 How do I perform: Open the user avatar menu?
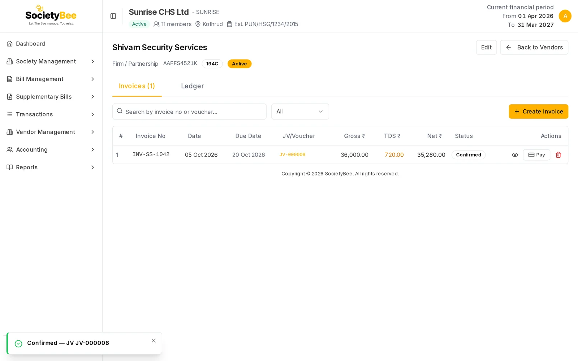565,16
